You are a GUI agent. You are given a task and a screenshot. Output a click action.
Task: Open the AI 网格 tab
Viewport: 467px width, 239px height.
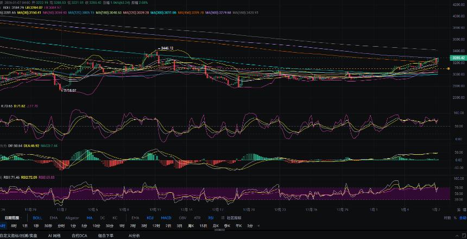click(x=55, y=235)
